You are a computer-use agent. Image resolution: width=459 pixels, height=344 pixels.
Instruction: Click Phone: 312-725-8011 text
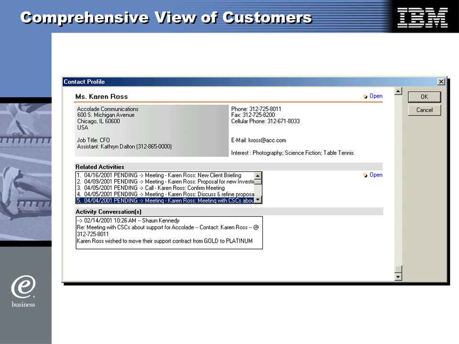[256, 109]
